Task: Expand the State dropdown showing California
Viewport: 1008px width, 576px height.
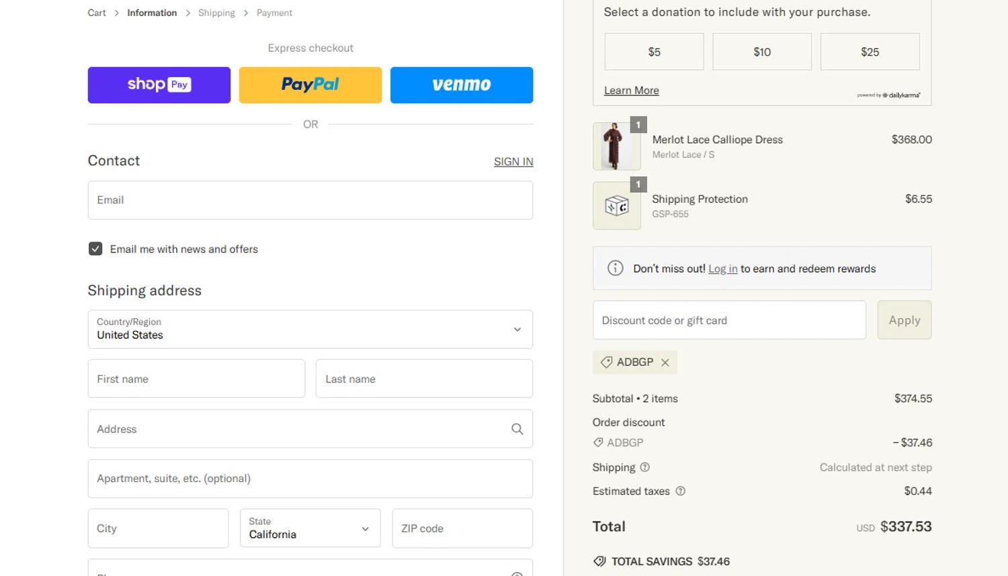Action: coord(310,528)
